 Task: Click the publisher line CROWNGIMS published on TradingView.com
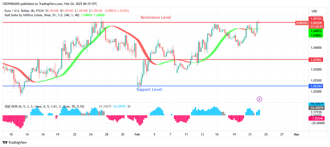50,4
